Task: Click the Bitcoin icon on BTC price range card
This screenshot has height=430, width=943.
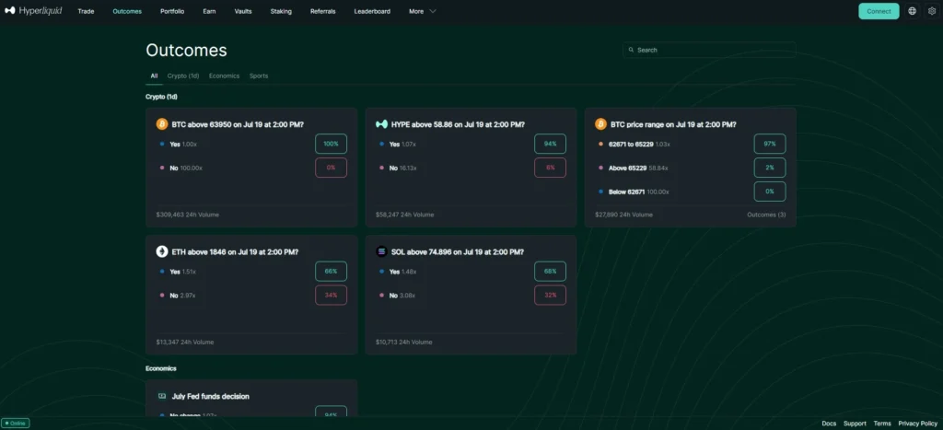Action: (x=600, y=124)
